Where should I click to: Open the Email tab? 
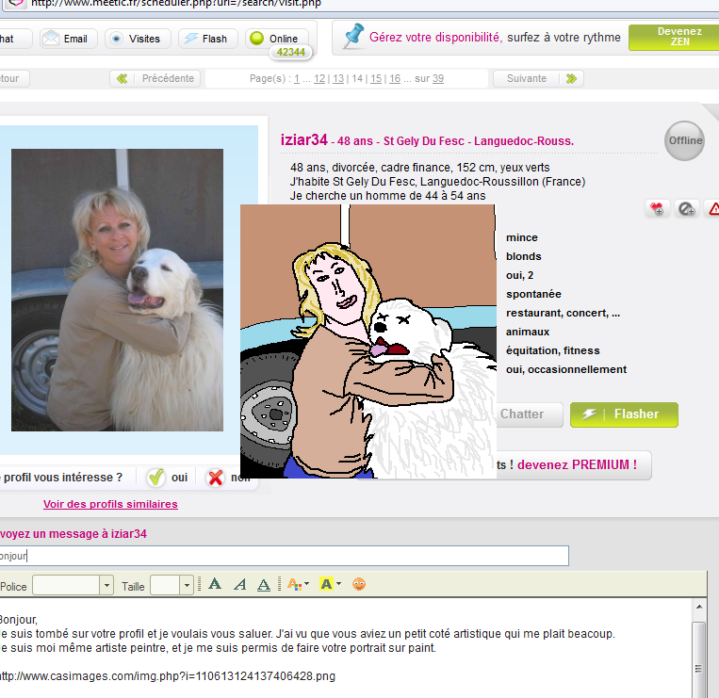65,39
